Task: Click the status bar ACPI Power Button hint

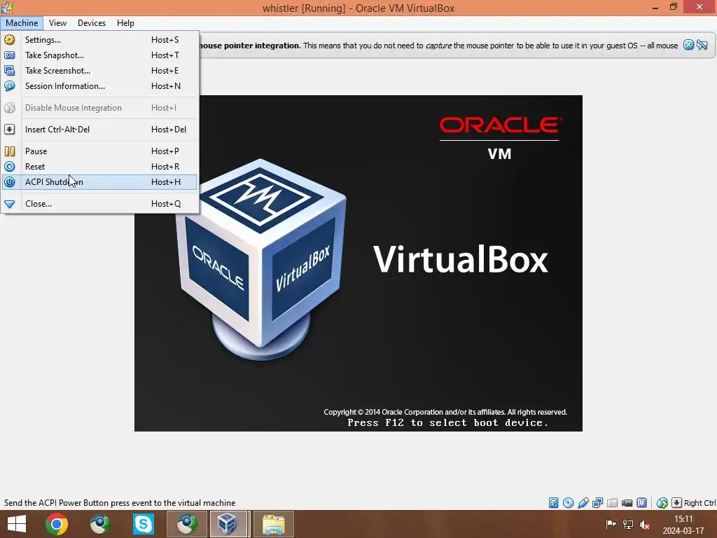Action: 120,503
